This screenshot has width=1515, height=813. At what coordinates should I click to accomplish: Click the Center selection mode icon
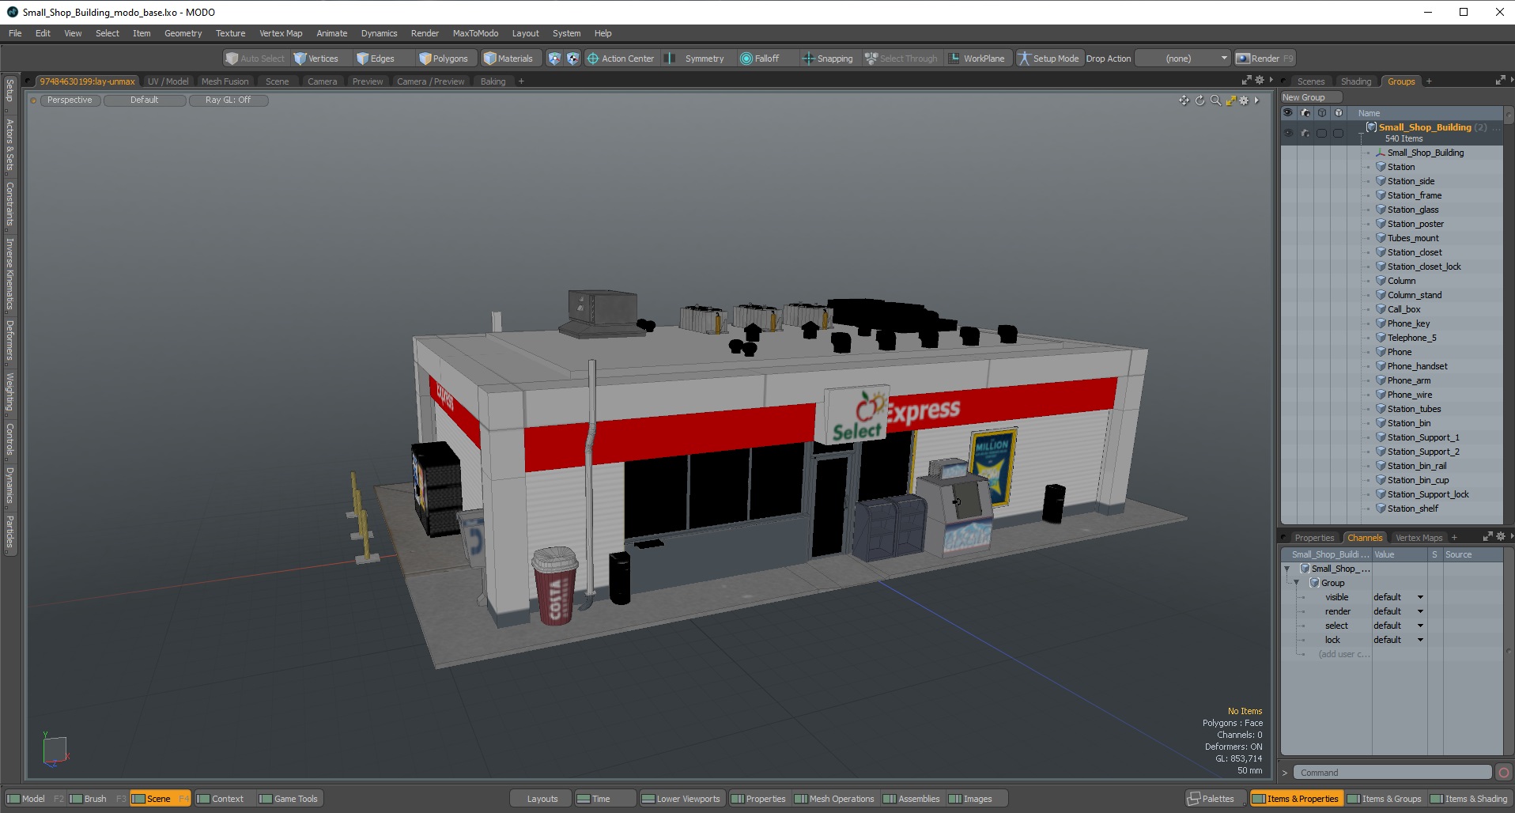pos(572,59)
